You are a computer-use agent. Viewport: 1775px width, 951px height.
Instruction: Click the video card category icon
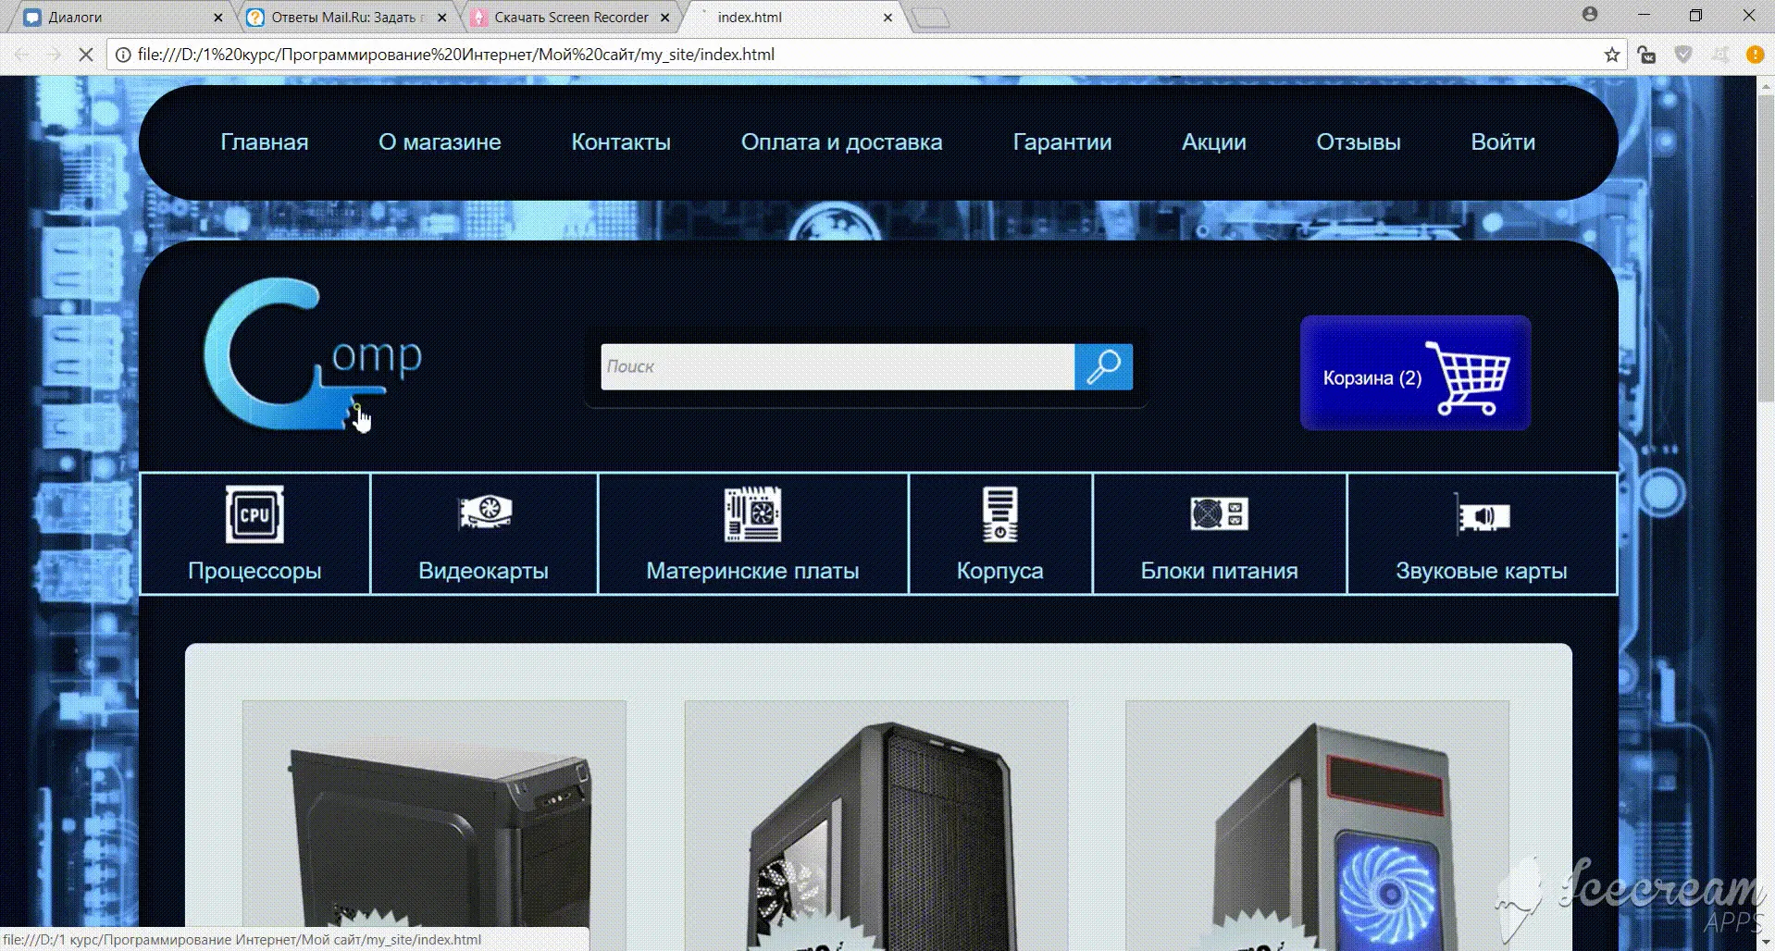(x=485, y=512)
